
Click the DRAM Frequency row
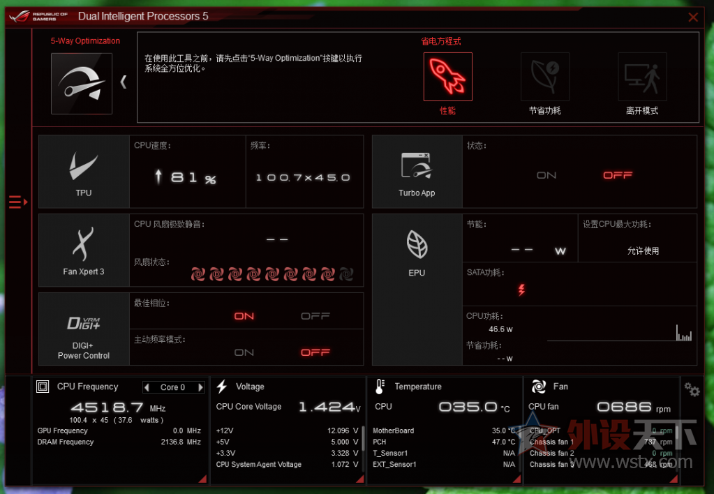tap(119, 442)
